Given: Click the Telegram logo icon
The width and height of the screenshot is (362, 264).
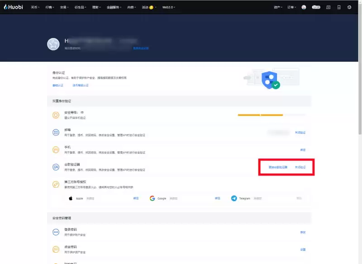Looking at the screenshot, I should click(234, 198).
